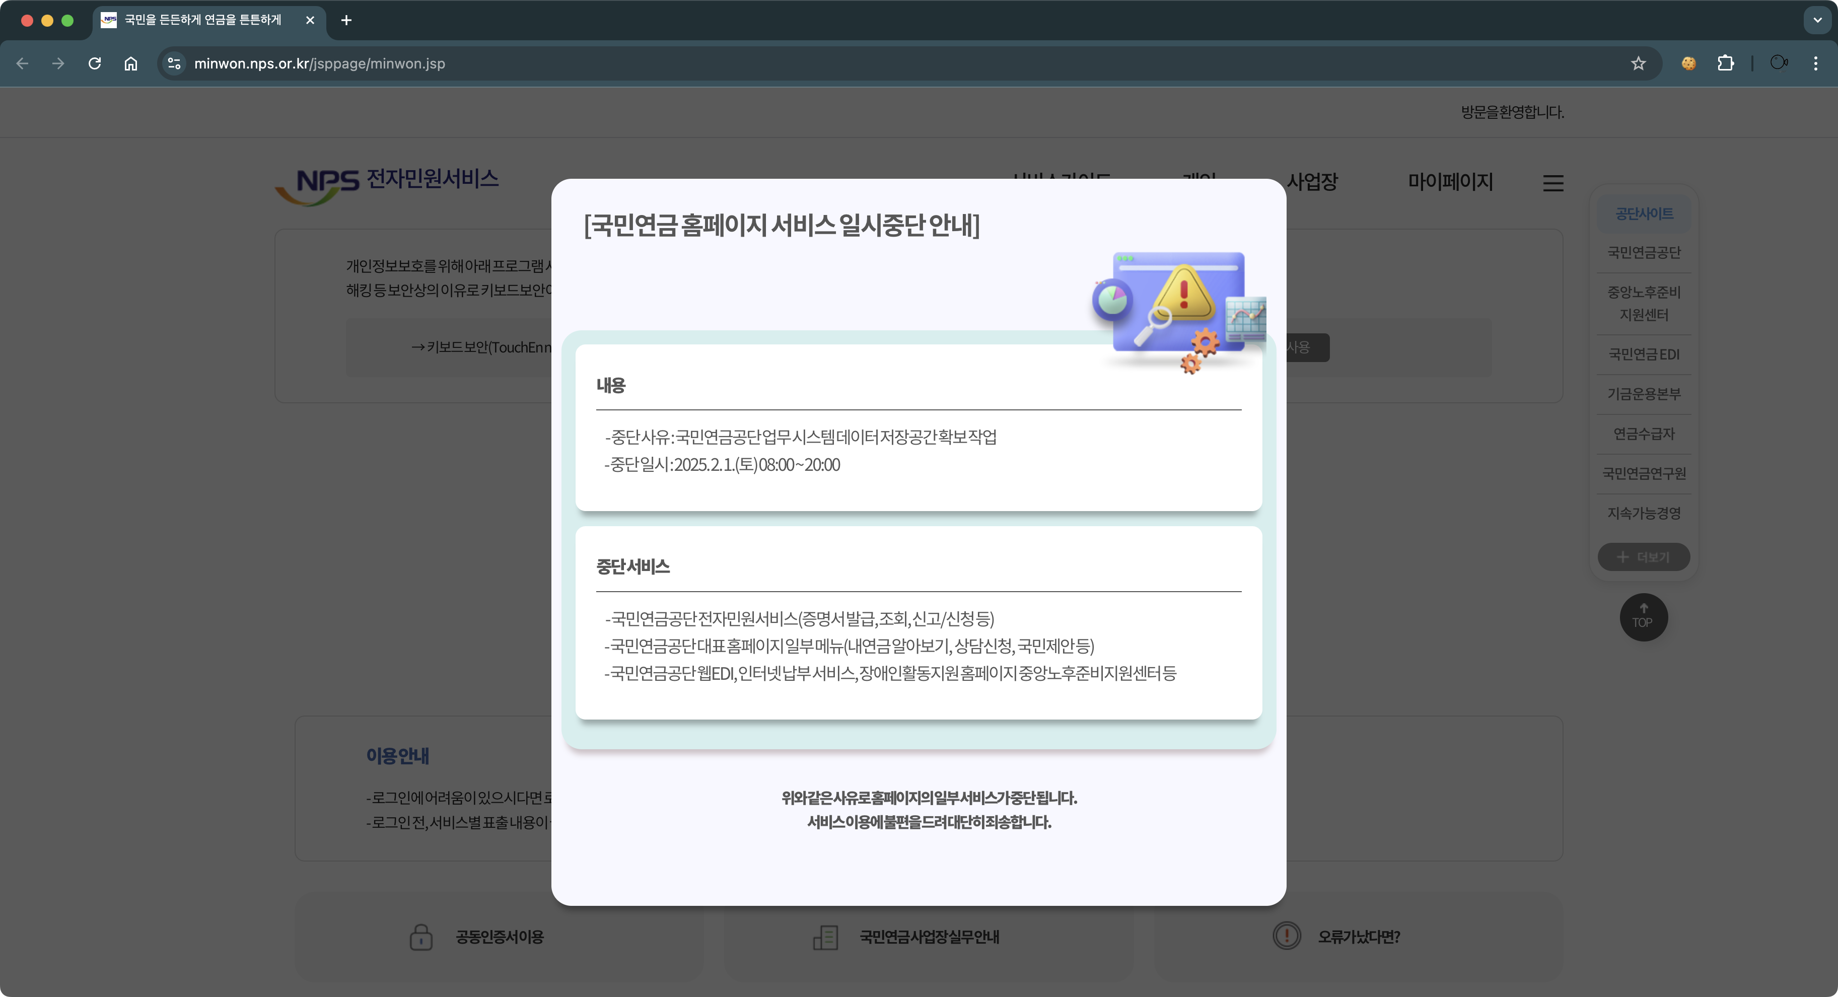Image resolution: width=1838 pixels, height=997 pixels.
Task: Click the TOP scroll-up button
Action: coord(1643,617)
